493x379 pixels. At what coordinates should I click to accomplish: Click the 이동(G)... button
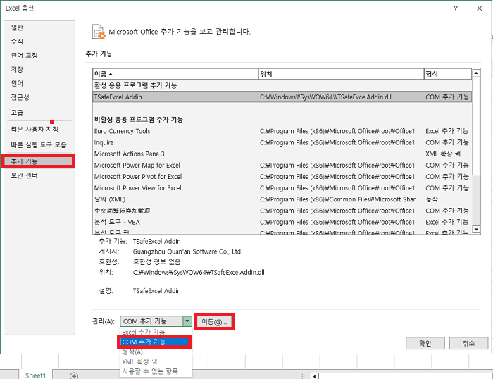click(x=214, y=321)
